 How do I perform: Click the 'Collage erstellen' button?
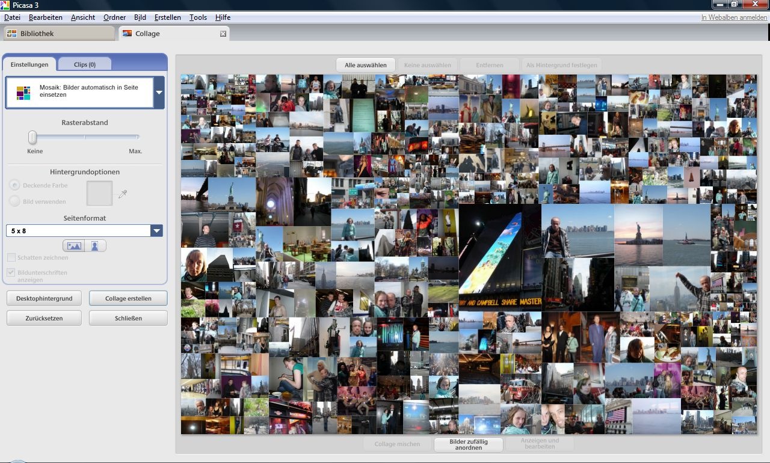128,298
